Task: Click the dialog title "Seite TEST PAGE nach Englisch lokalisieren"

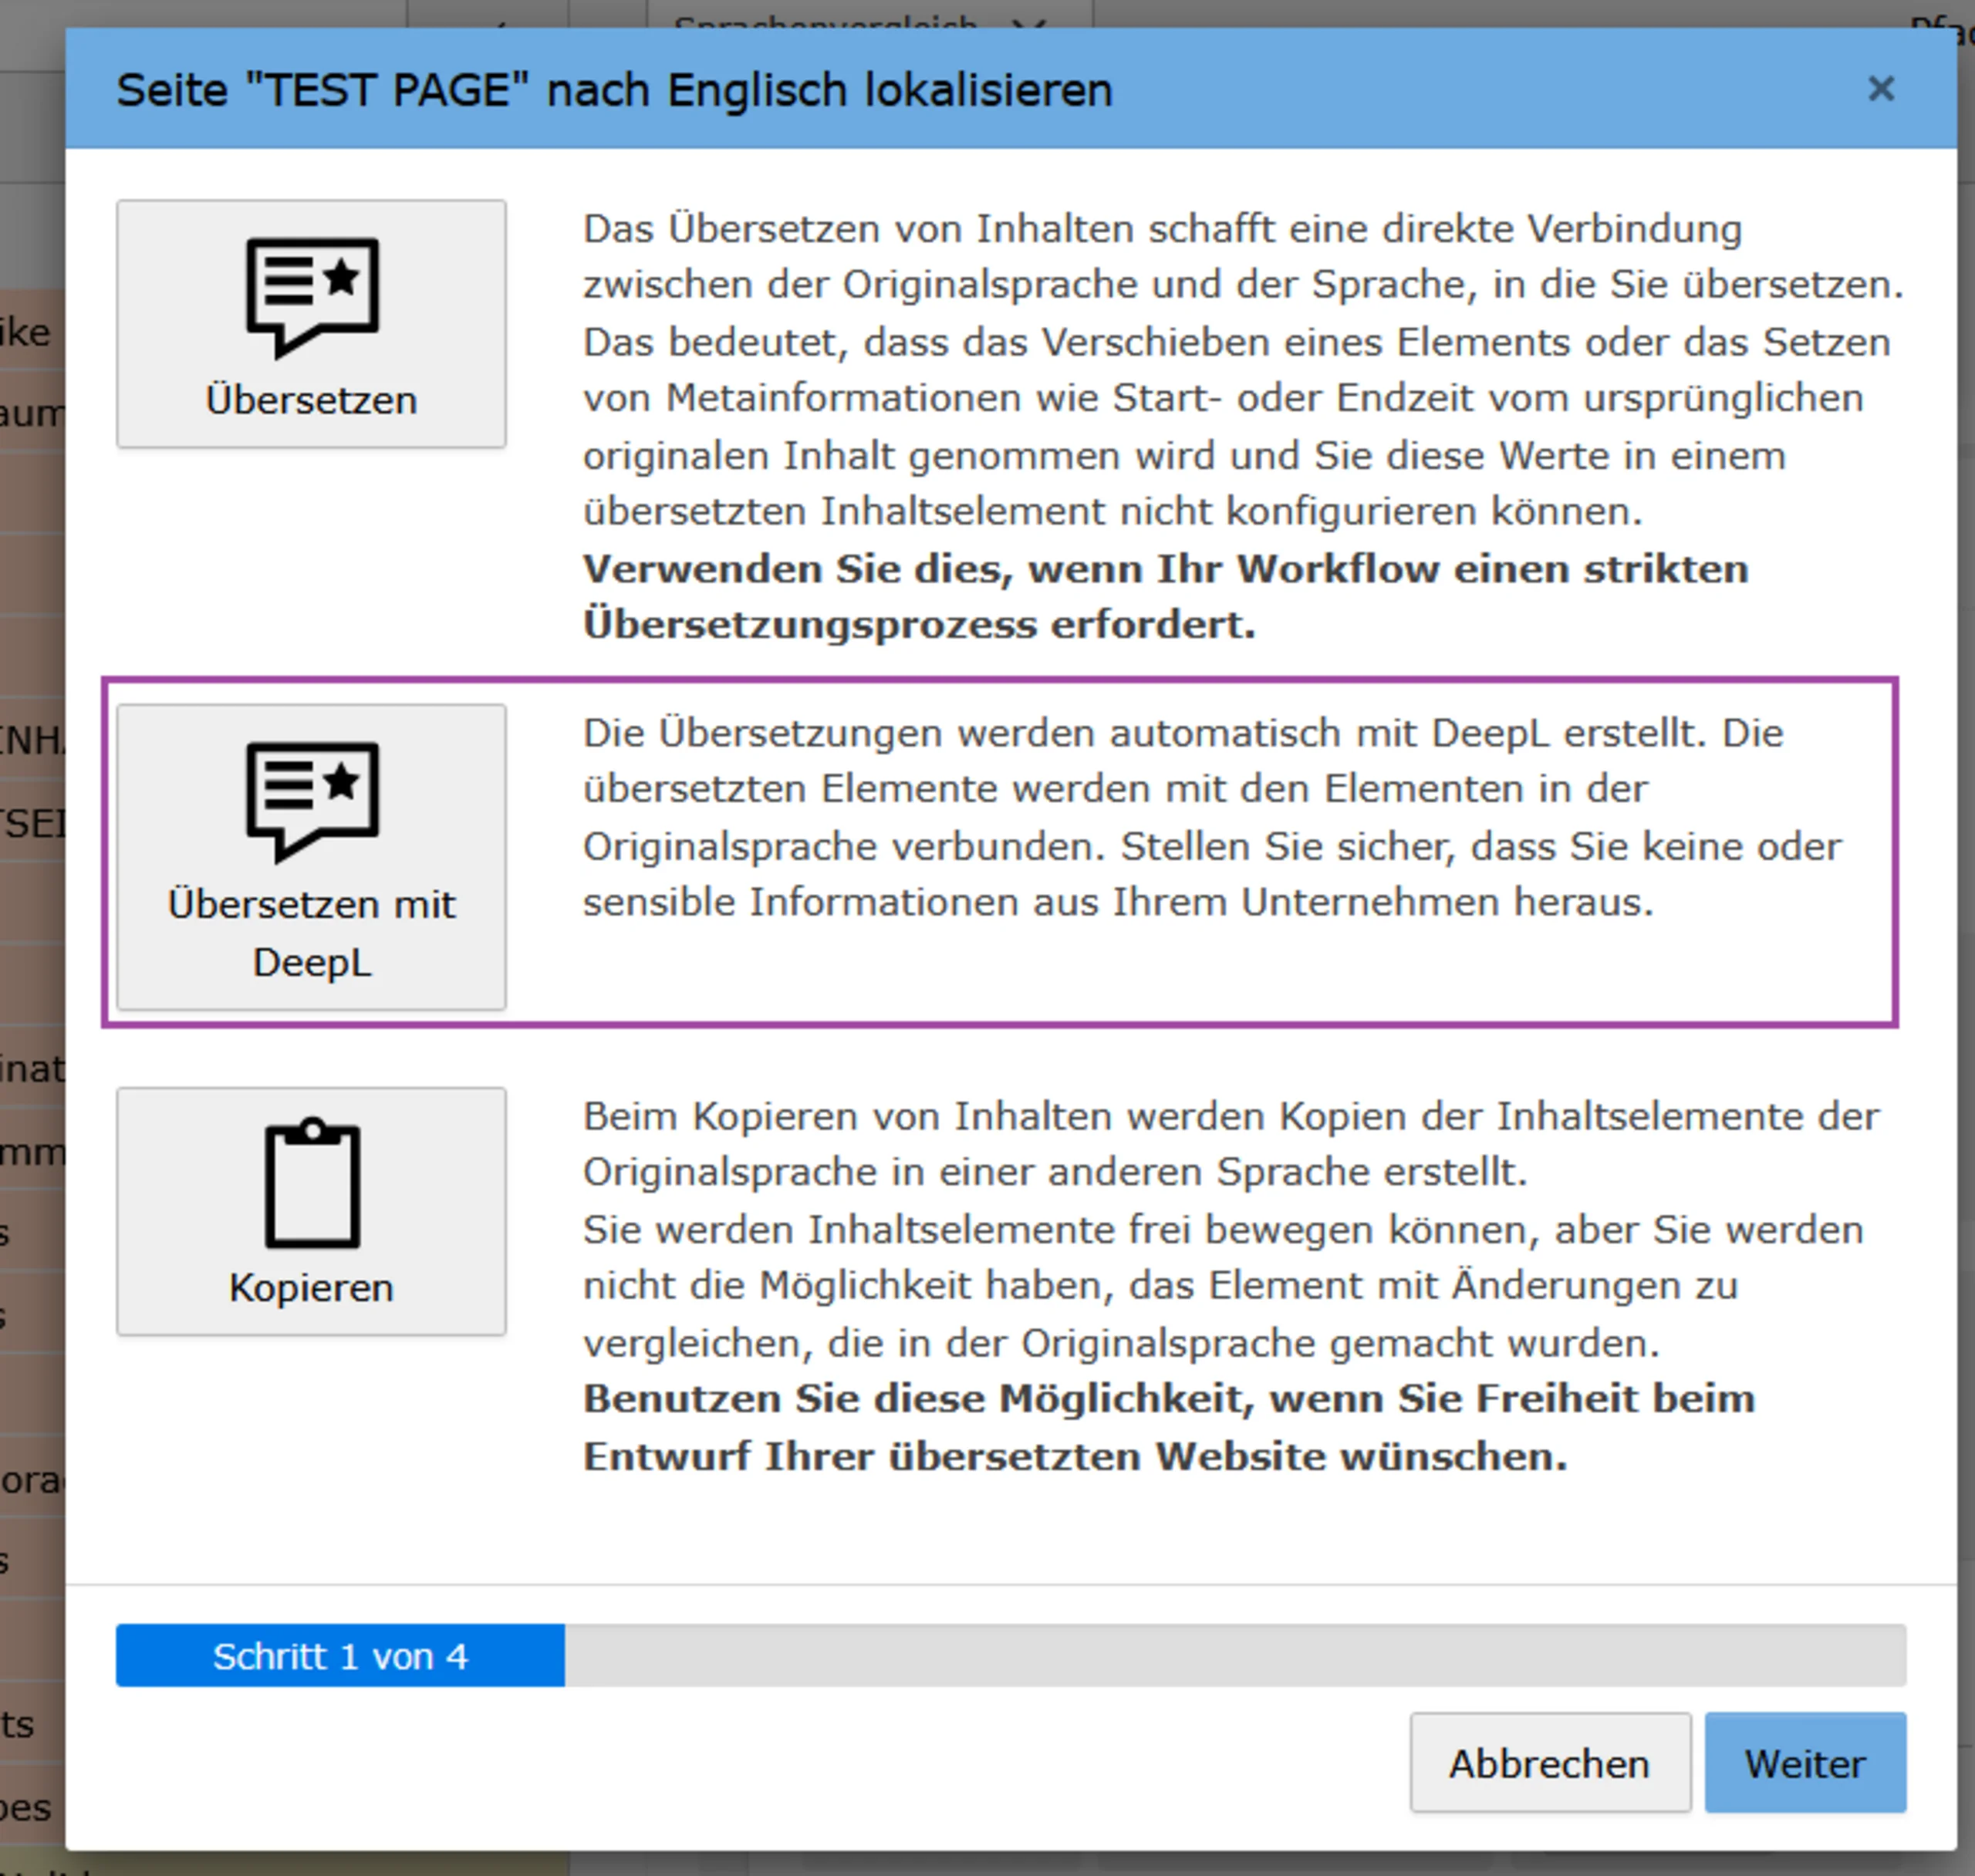Action: pos(614,90)
